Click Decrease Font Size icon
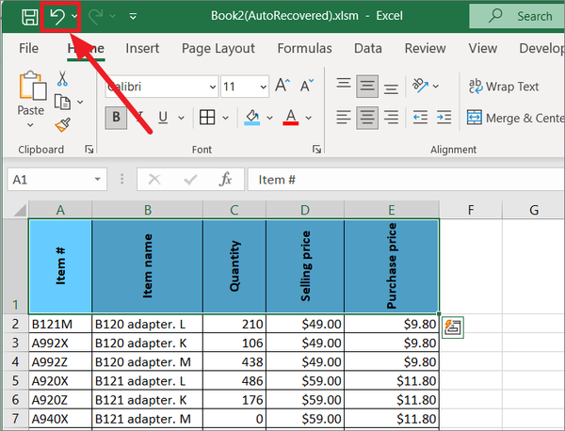This screenshot has height=431, width=565. tap(307, 86)
